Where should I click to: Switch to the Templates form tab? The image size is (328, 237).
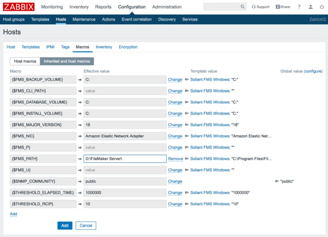coord(30,47)
